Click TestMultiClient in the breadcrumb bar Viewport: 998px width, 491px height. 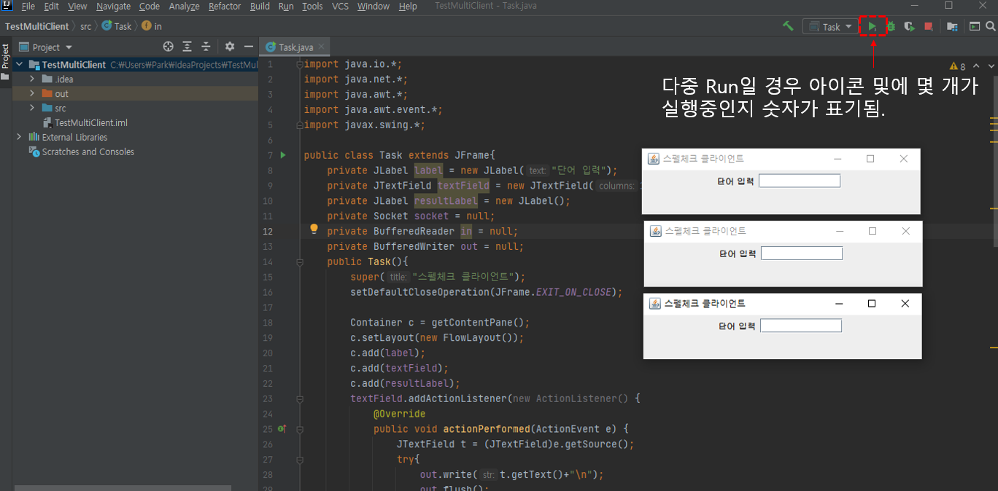coord(36,26)
